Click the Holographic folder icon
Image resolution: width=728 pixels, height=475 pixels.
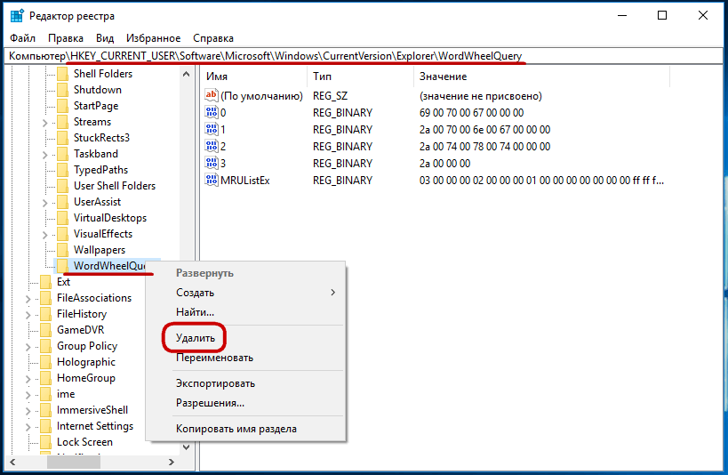coord(45,362)
